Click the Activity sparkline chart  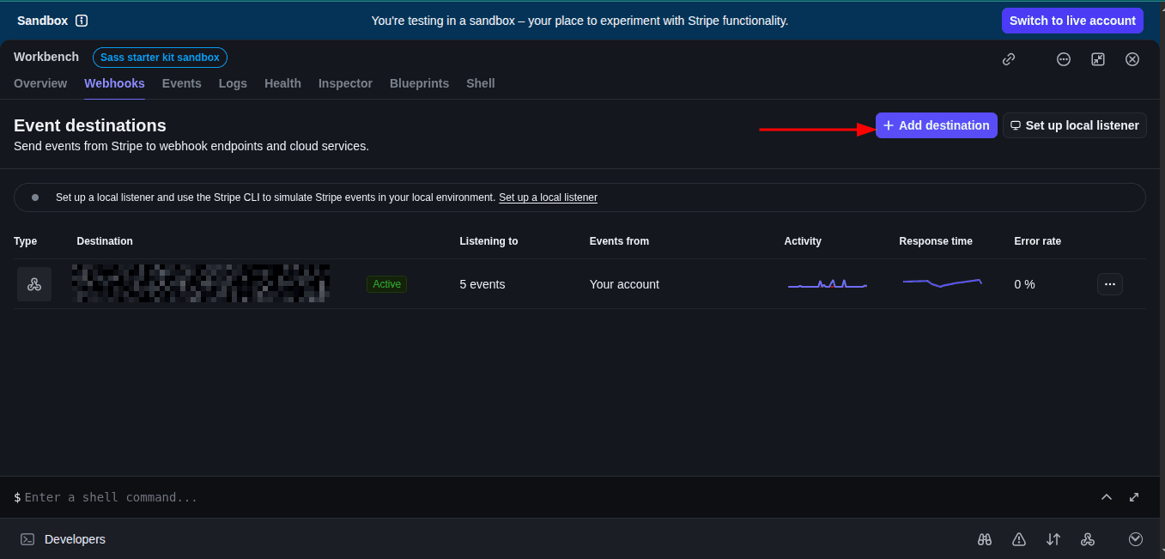point(828,283)
